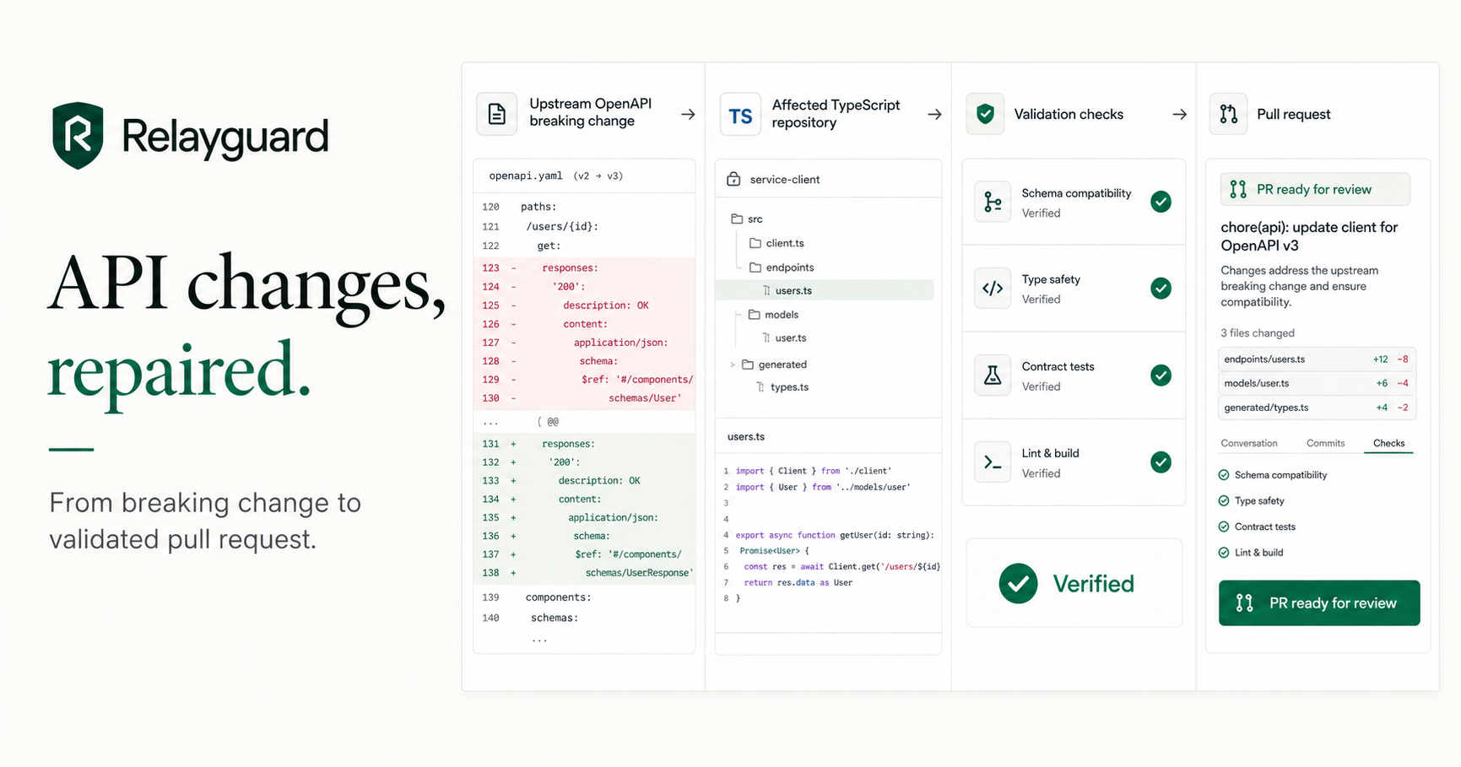Click the terminal icon for Lint & build
Screen dimensions: 1461x767
[993, 462]
